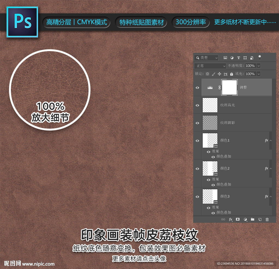Click the add layer mask icon

(x=238, y=219)
